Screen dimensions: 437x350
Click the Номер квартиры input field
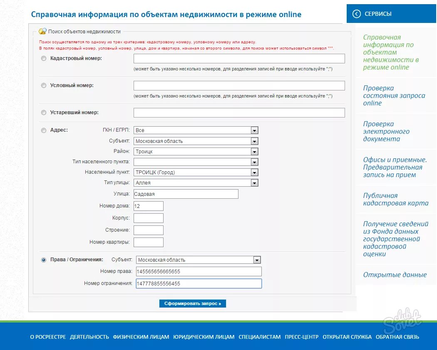148,242
